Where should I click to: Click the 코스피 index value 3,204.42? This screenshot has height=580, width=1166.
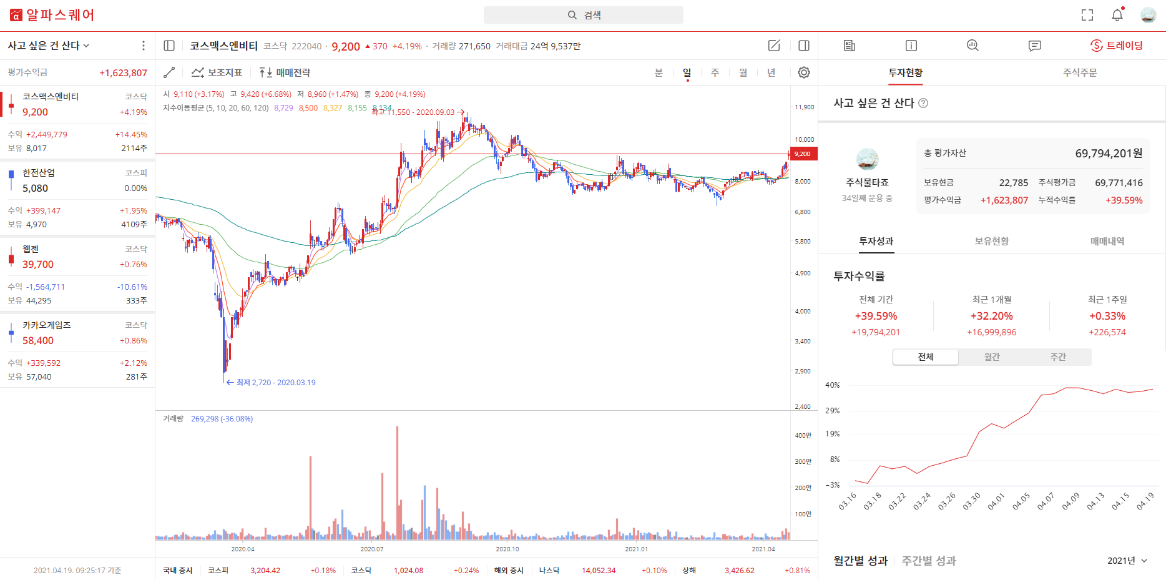tap(265, 571)
